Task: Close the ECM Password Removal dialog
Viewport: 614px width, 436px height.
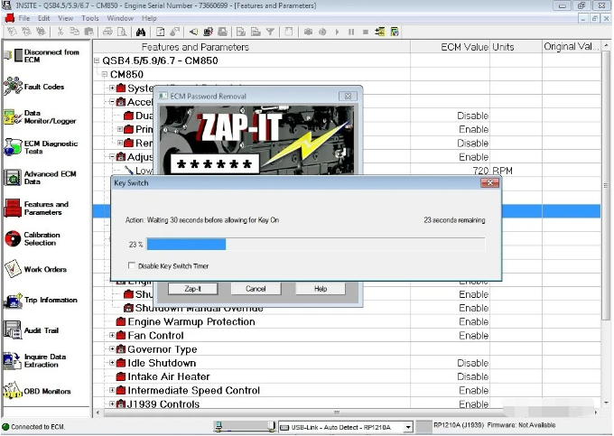Action: tap(348, 96)
